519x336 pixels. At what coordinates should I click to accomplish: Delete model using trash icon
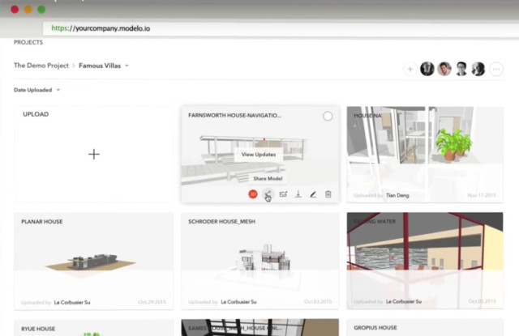[328, 194]
